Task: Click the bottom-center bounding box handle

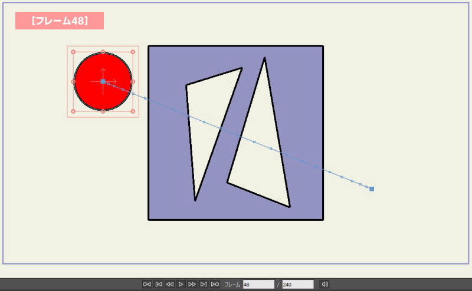Action: coord(103,111)
